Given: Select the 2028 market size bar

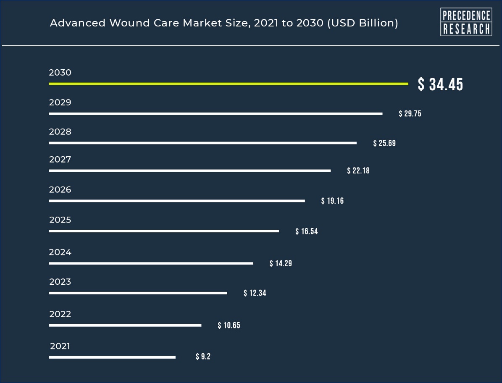Looking at the screenshot, I should pos(202,143).
